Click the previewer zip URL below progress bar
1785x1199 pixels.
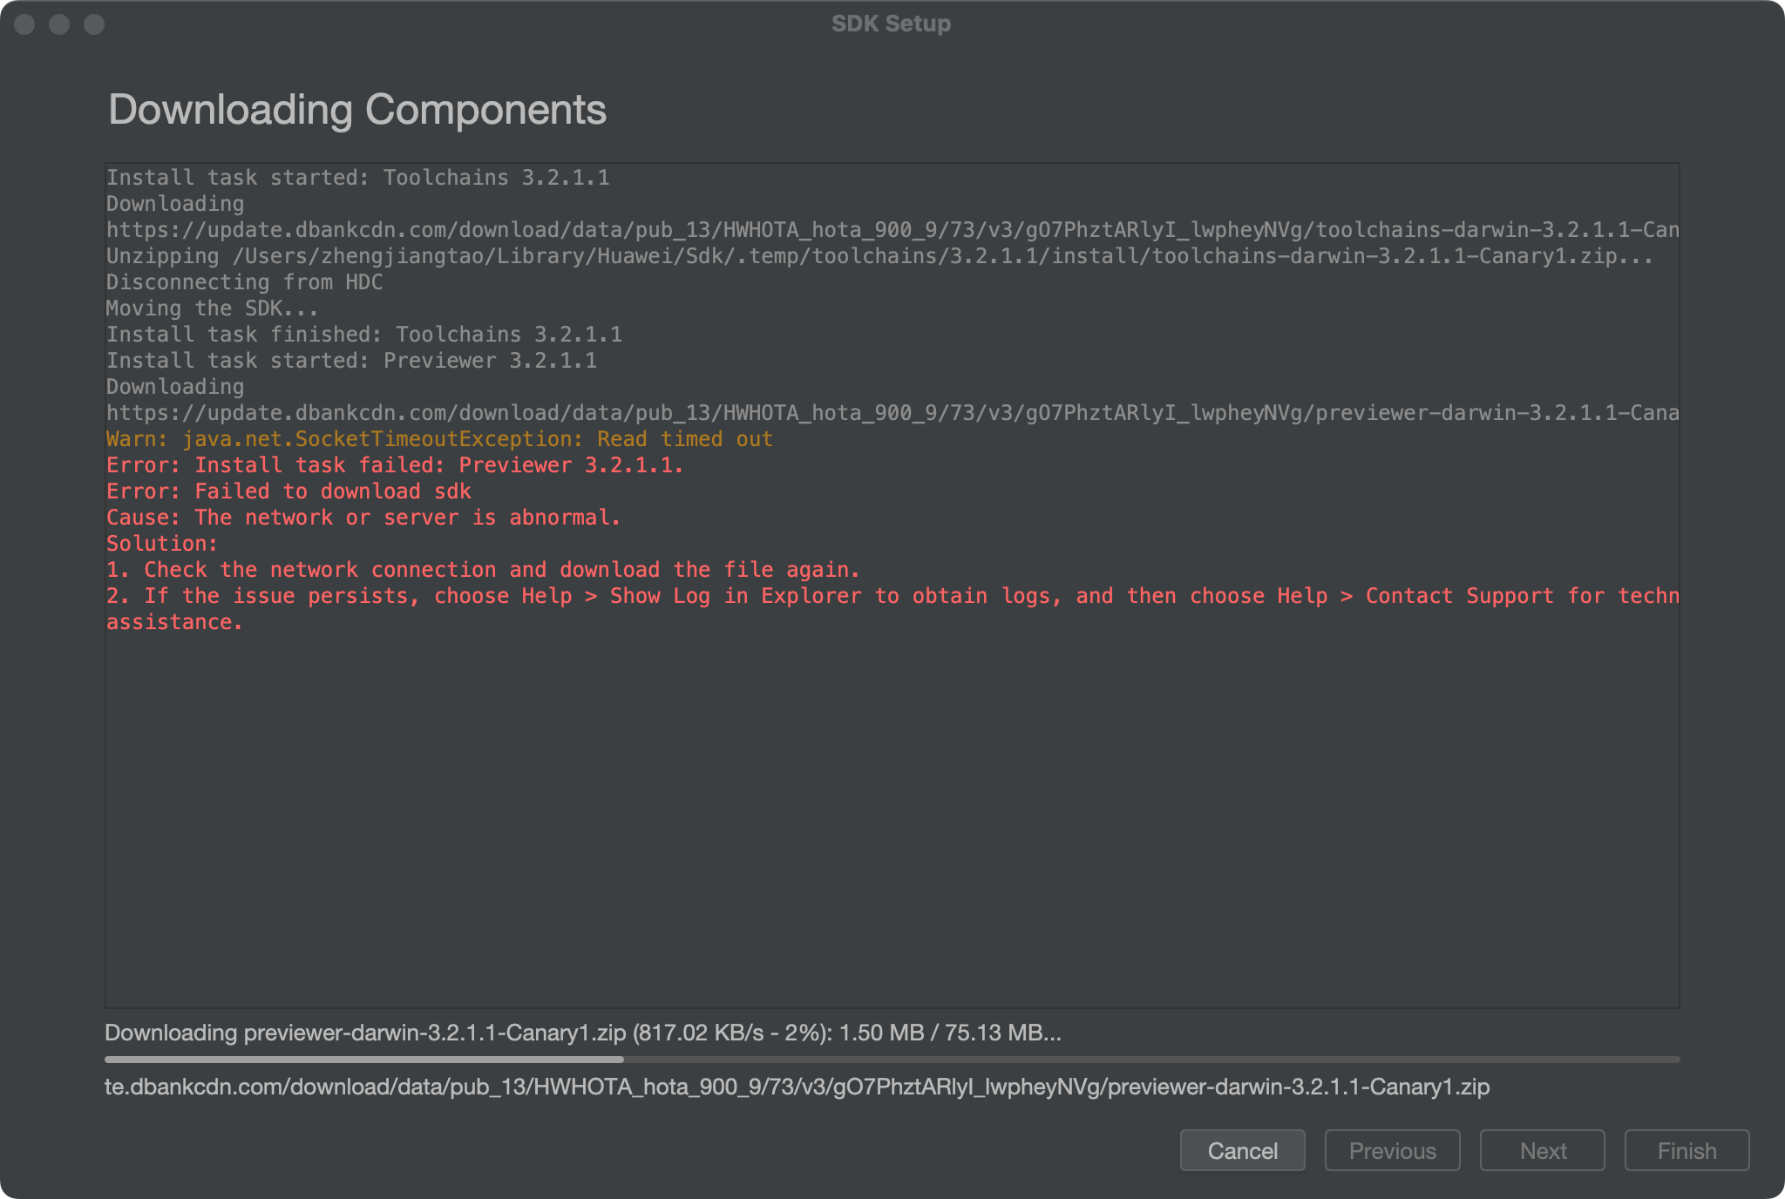click(x=797, y=1087)
